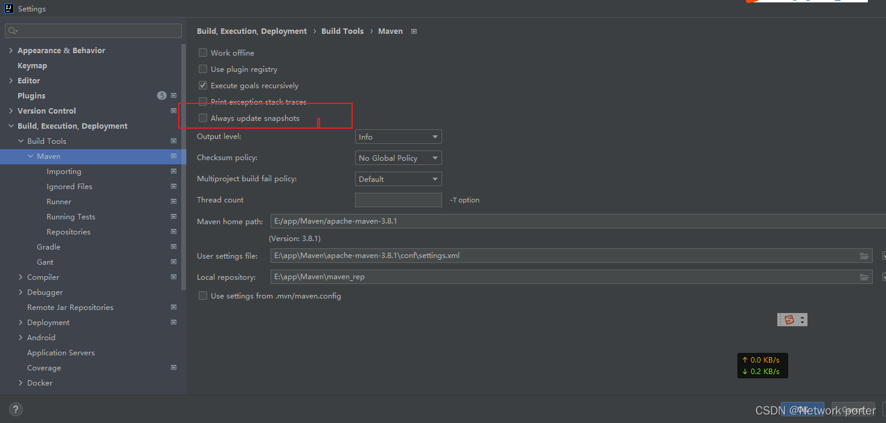Select Gant in the settings tree
886x423 pixels.
pyautogui.click(x=45, y=262)
